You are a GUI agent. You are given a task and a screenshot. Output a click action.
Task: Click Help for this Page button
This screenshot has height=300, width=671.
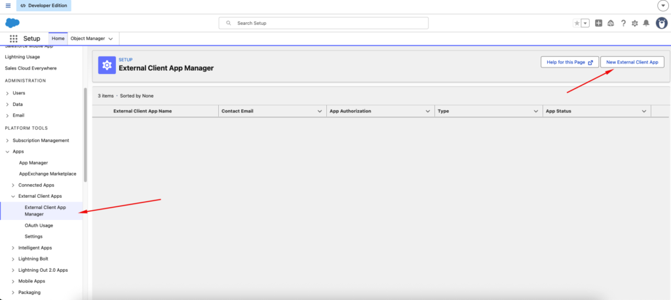click(x=567, y=62)
